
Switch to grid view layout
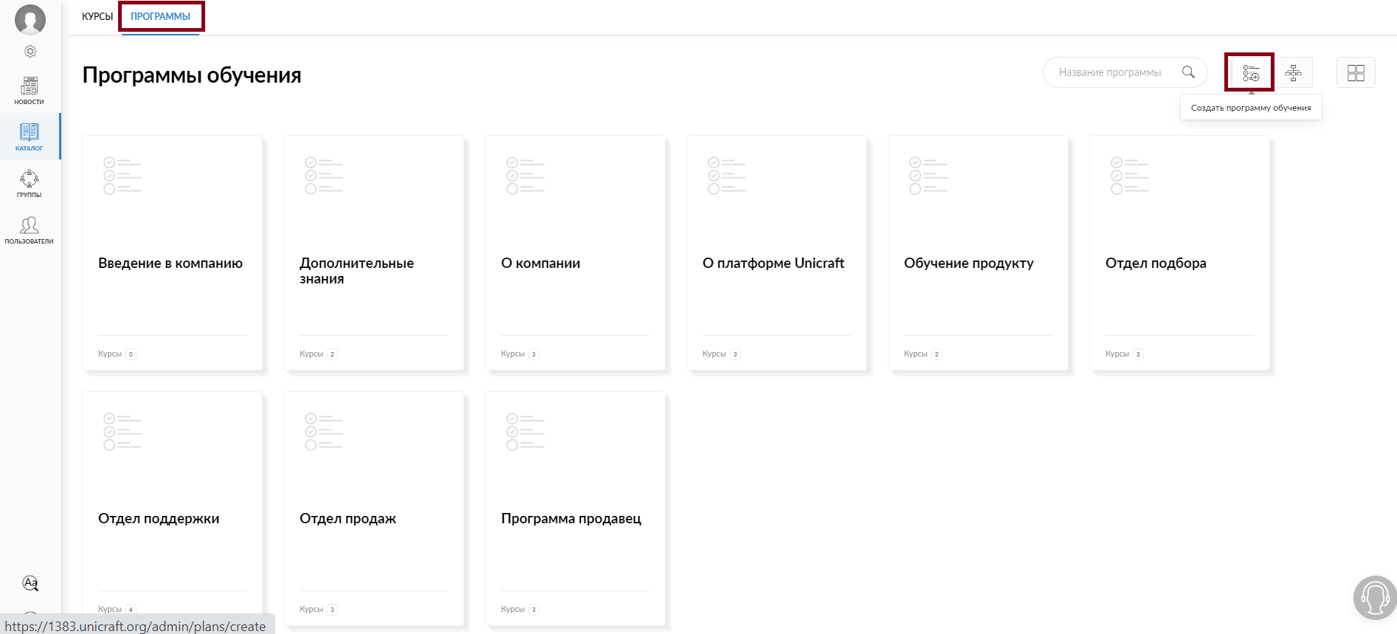(1356, 72)
